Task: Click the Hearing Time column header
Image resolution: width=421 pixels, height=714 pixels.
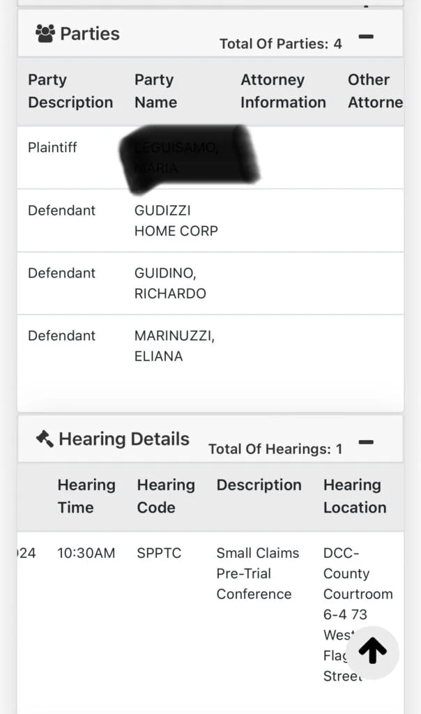Action: point(86,496)
